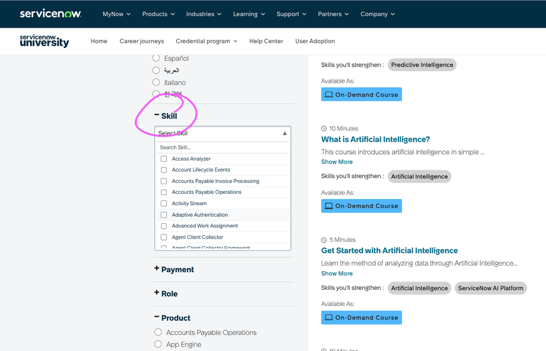
Task: Open User Adoption page
Action: (315, 41)
